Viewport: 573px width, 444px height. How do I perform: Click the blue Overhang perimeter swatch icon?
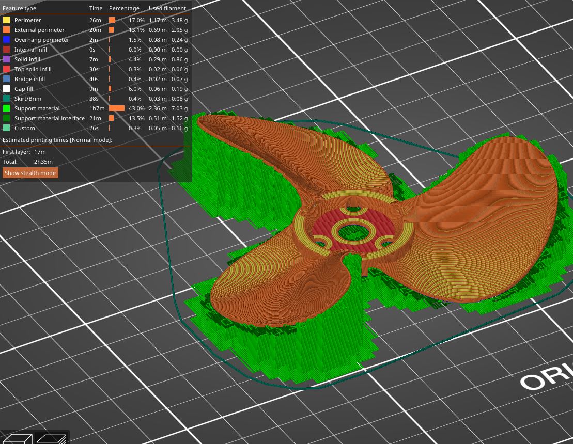tap(6, 40)
